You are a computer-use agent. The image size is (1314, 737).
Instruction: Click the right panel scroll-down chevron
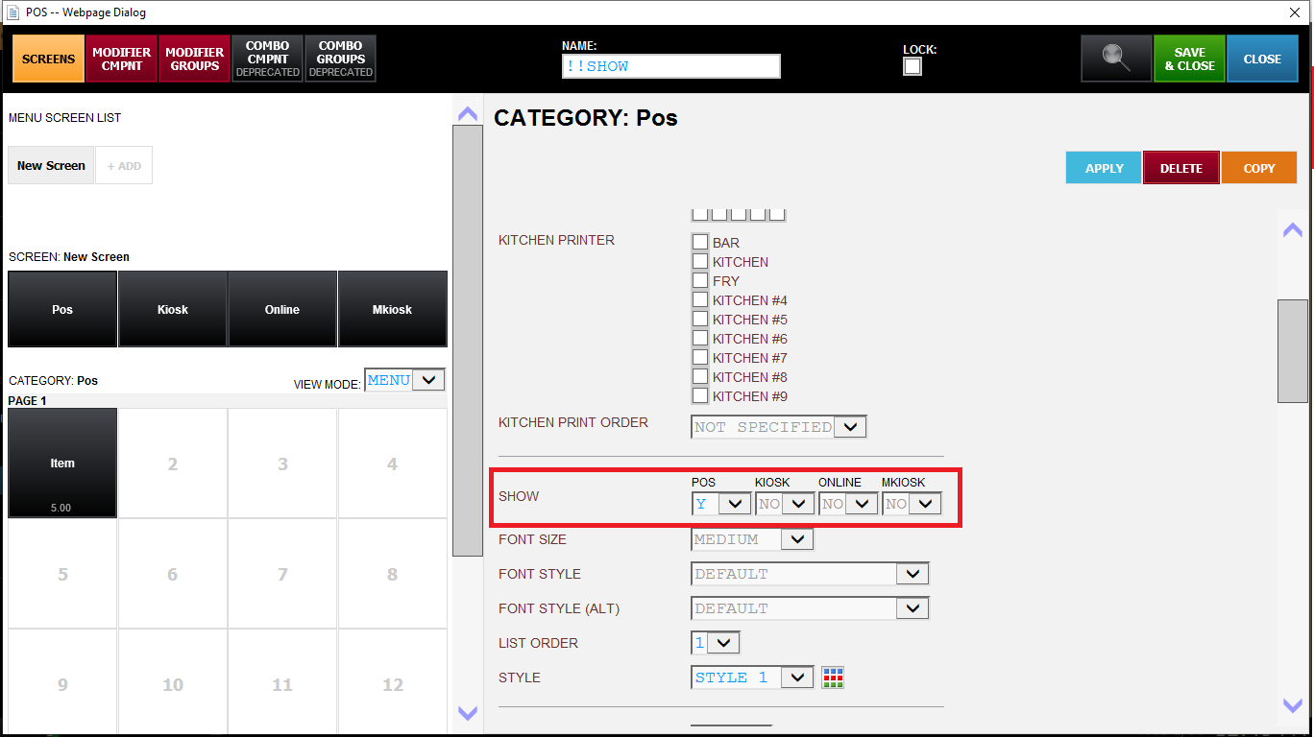(1293, 705)
